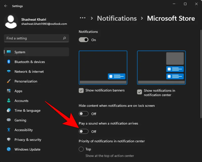202x162 pixels.
Task: Open Network & internet settings
Action: (29, 72)
